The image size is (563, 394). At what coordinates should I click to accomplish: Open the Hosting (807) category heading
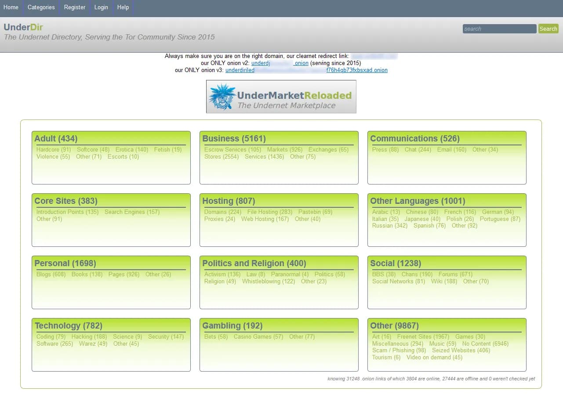[229, 201]
